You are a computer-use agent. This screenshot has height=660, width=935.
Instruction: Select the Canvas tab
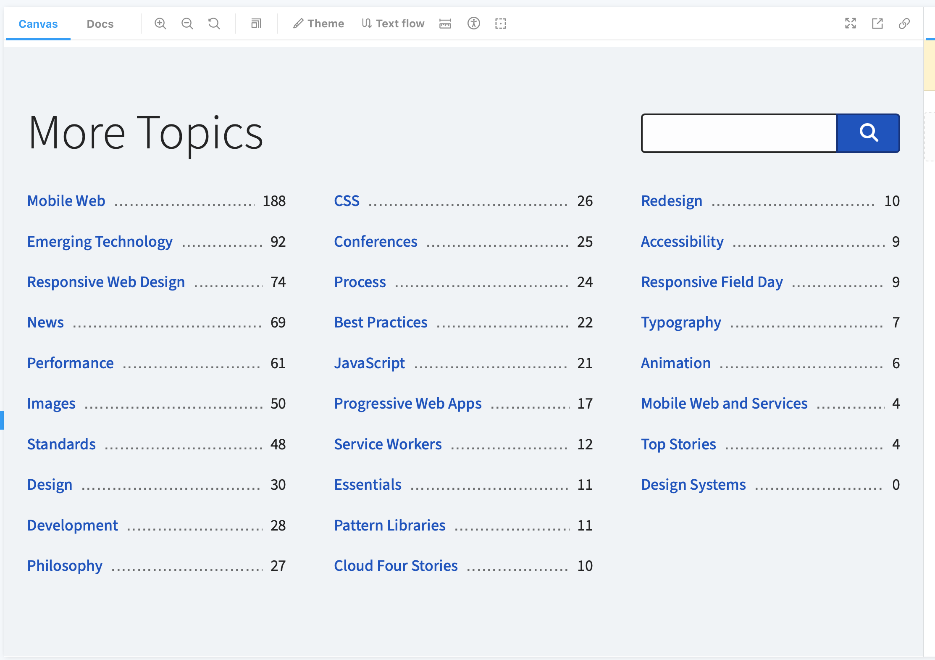[38, 24]
